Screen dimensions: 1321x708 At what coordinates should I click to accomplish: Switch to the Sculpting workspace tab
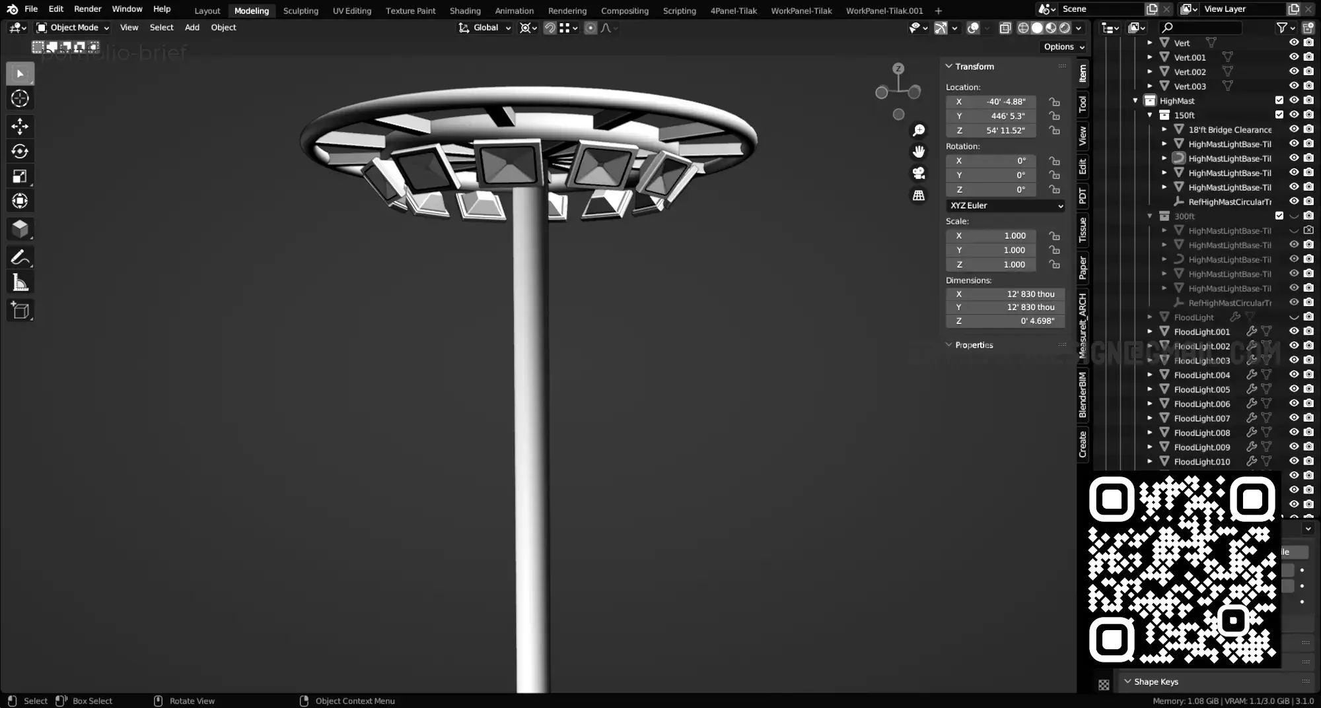(x=301, y=11)
